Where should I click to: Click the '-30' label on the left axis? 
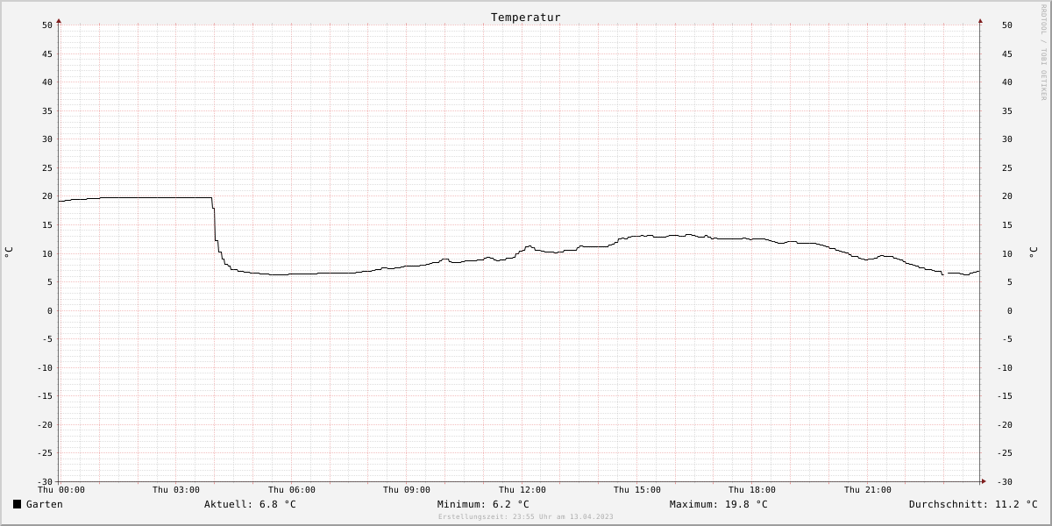click(x=45, y=482)
